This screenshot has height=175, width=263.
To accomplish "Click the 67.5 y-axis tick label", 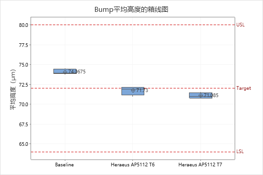I will tap(23, 124).
